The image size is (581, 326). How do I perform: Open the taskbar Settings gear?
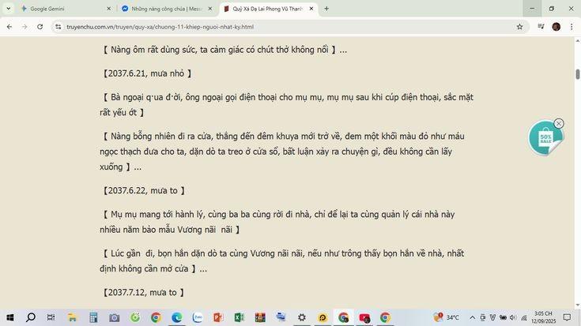tap(301, 317)
